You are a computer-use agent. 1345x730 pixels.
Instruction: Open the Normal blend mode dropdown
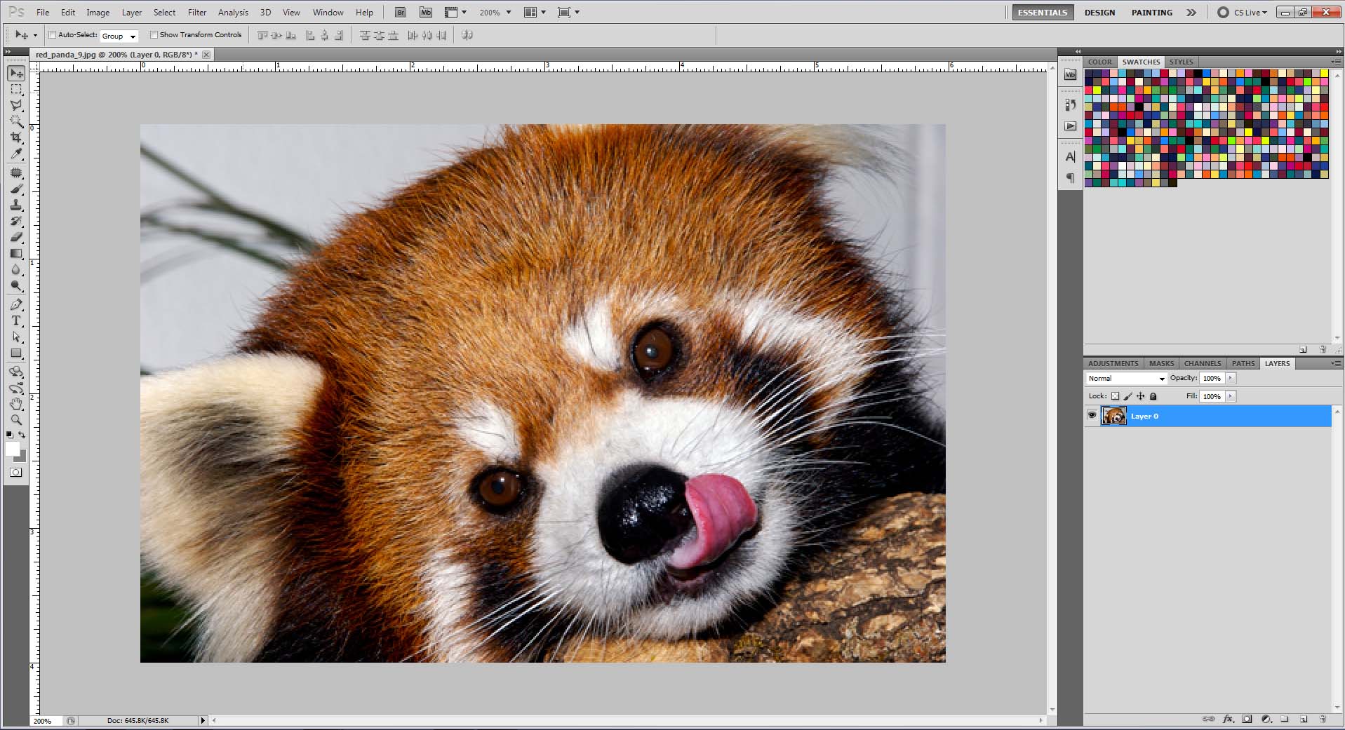1126,378
